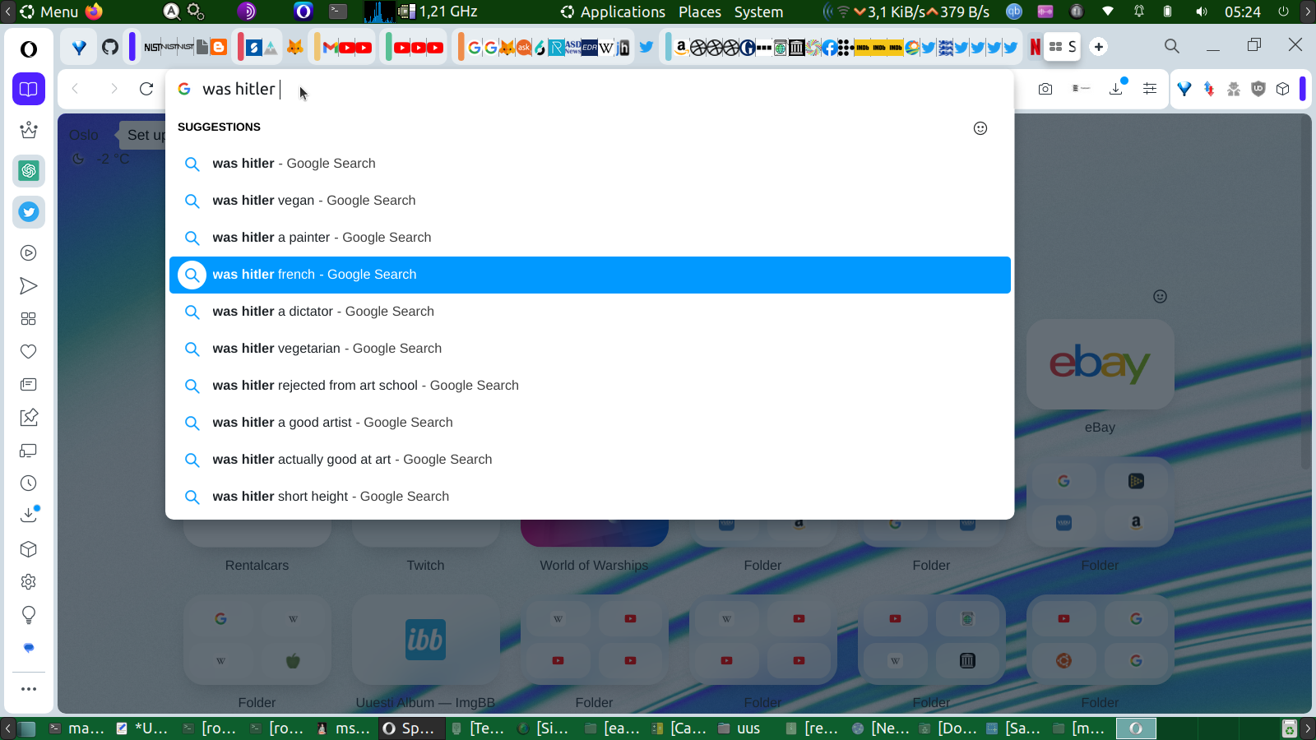This screenshot has height=740, width=1316.
Task: Open the Twitter sidebar panel
Action: 29,212
